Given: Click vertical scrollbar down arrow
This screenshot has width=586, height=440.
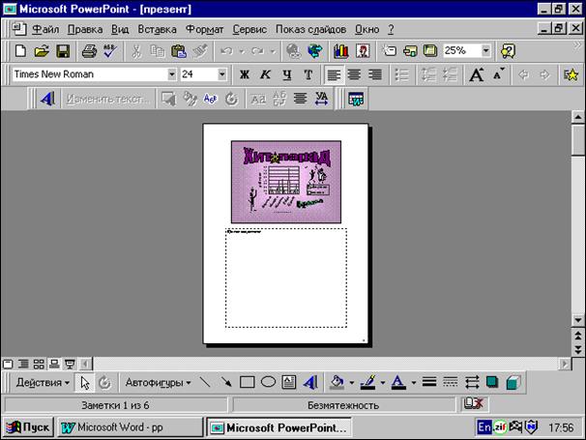Looking at the screenshot, I should 577,320.
